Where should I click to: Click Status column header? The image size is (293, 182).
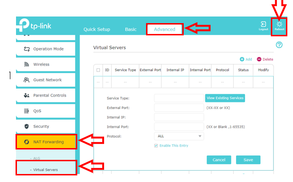click(243, 70)
